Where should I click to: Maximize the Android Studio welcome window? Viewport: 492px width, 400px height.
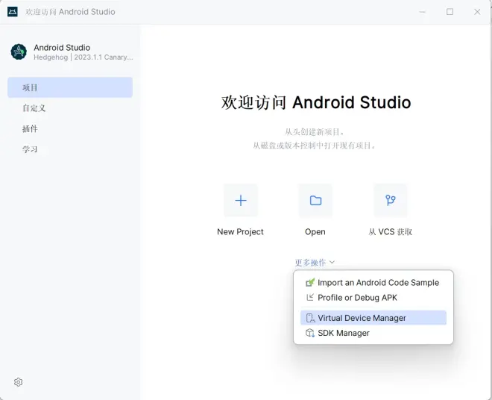point(450,12)
